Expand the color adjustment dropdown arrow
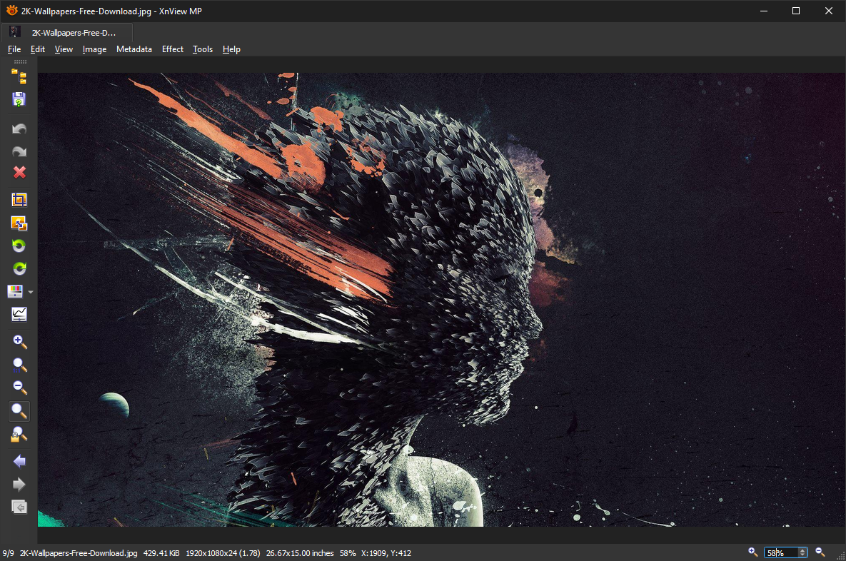 tap(31, 292)
